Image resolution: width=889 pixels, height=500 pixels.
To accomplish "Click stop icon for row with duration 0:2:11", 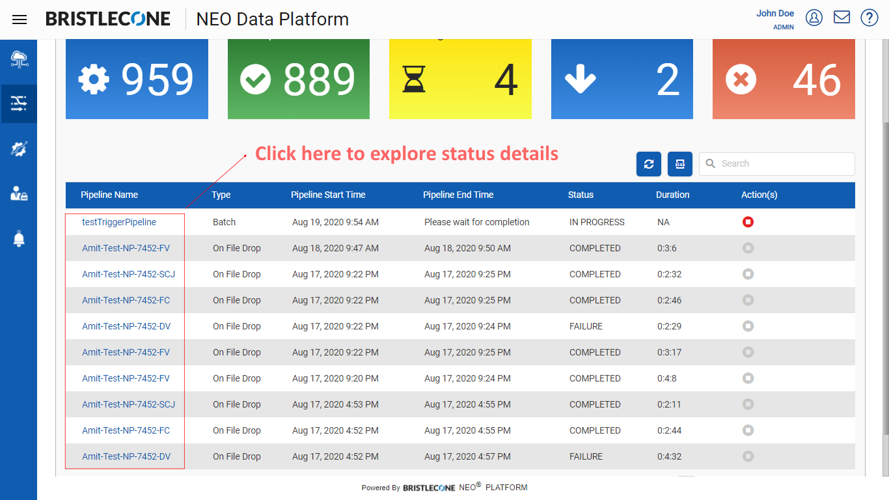I will [748, 404].
